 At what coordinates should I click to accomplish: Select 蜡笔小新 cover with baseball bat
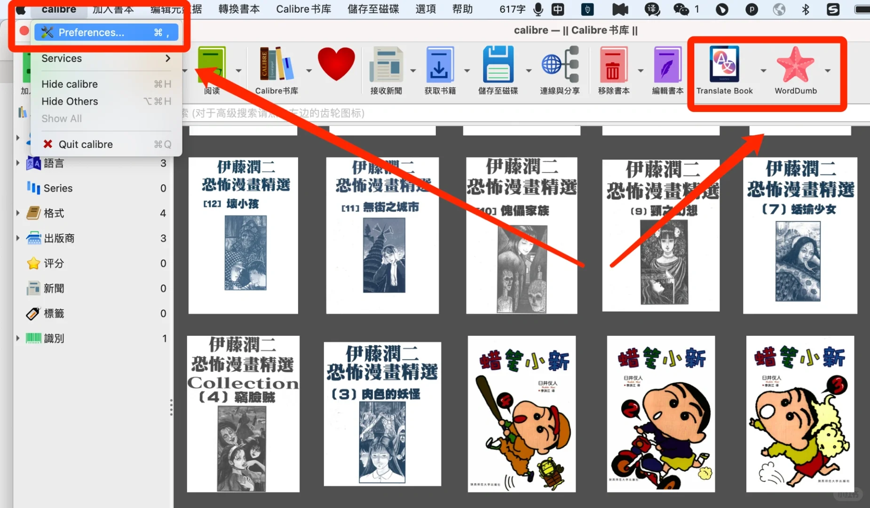522,414
